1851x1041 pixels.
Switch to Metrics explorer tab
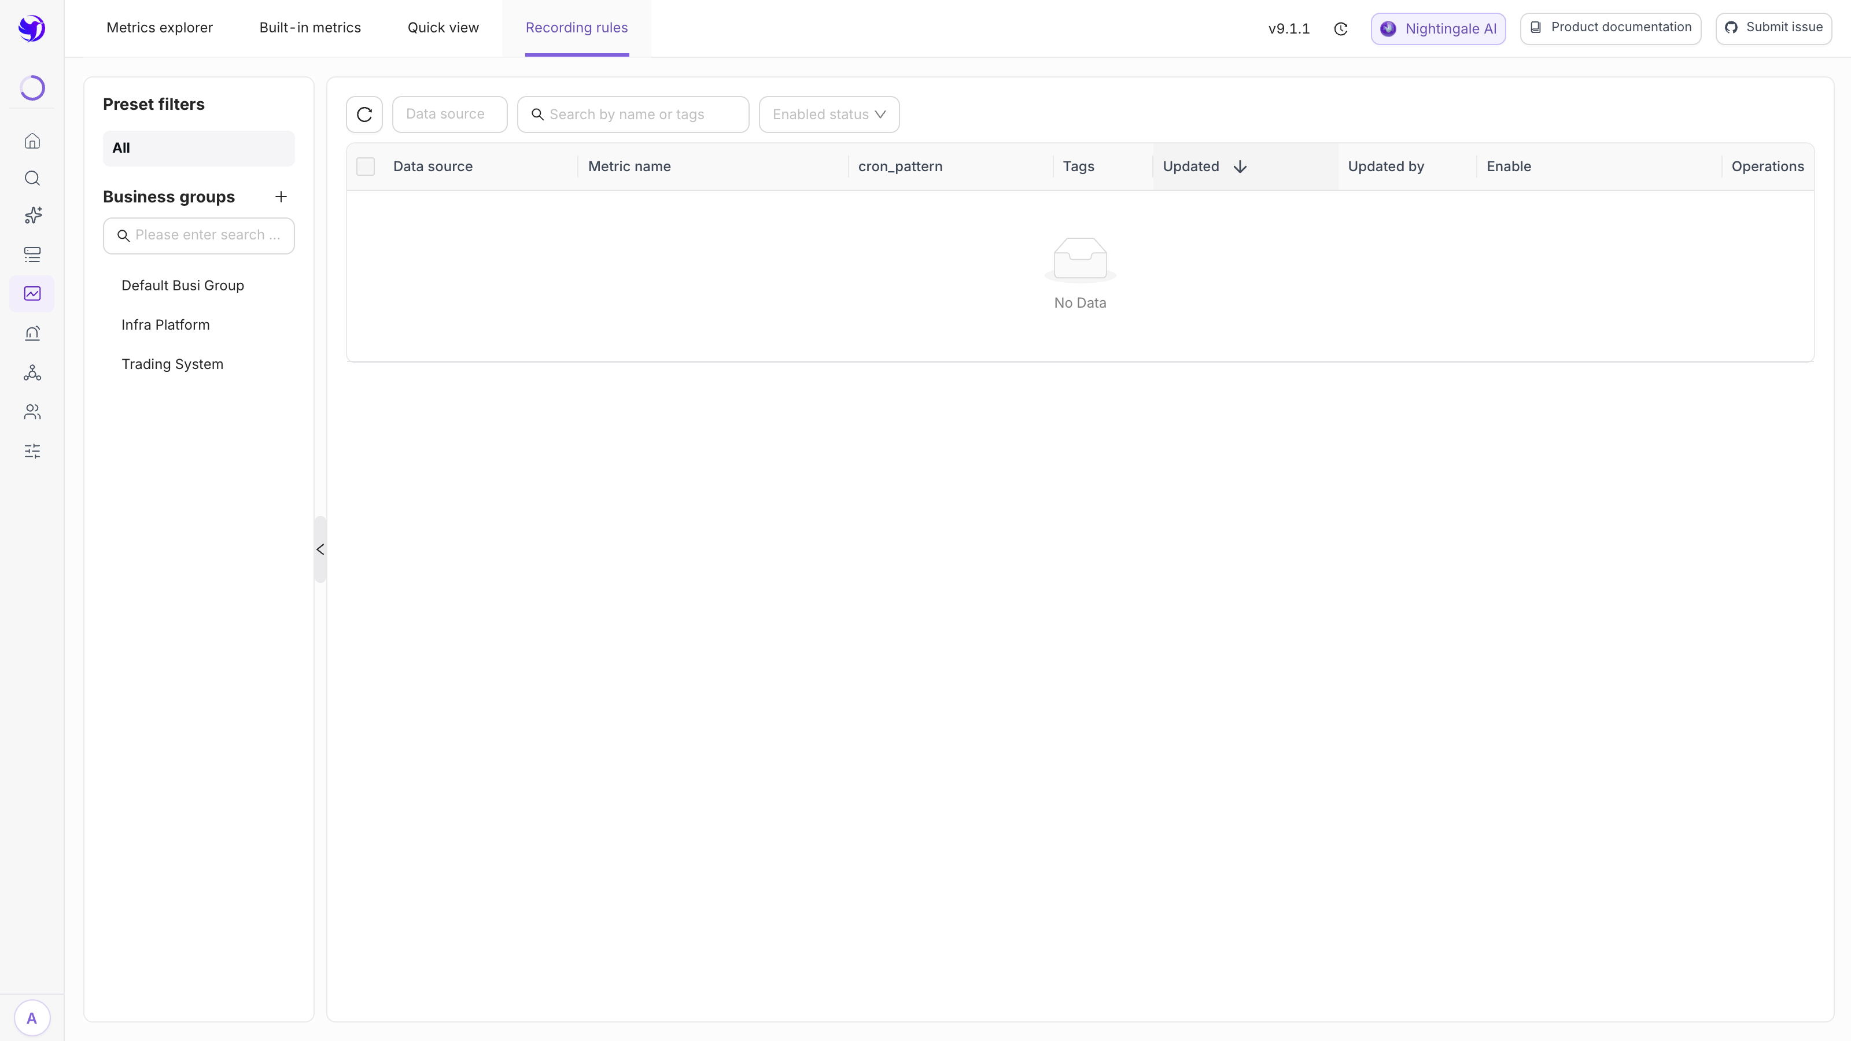(160, 28)
